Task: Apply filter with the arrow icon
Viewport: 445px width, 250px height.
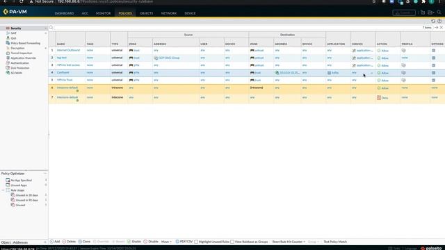Action: (x=437, y=28)
